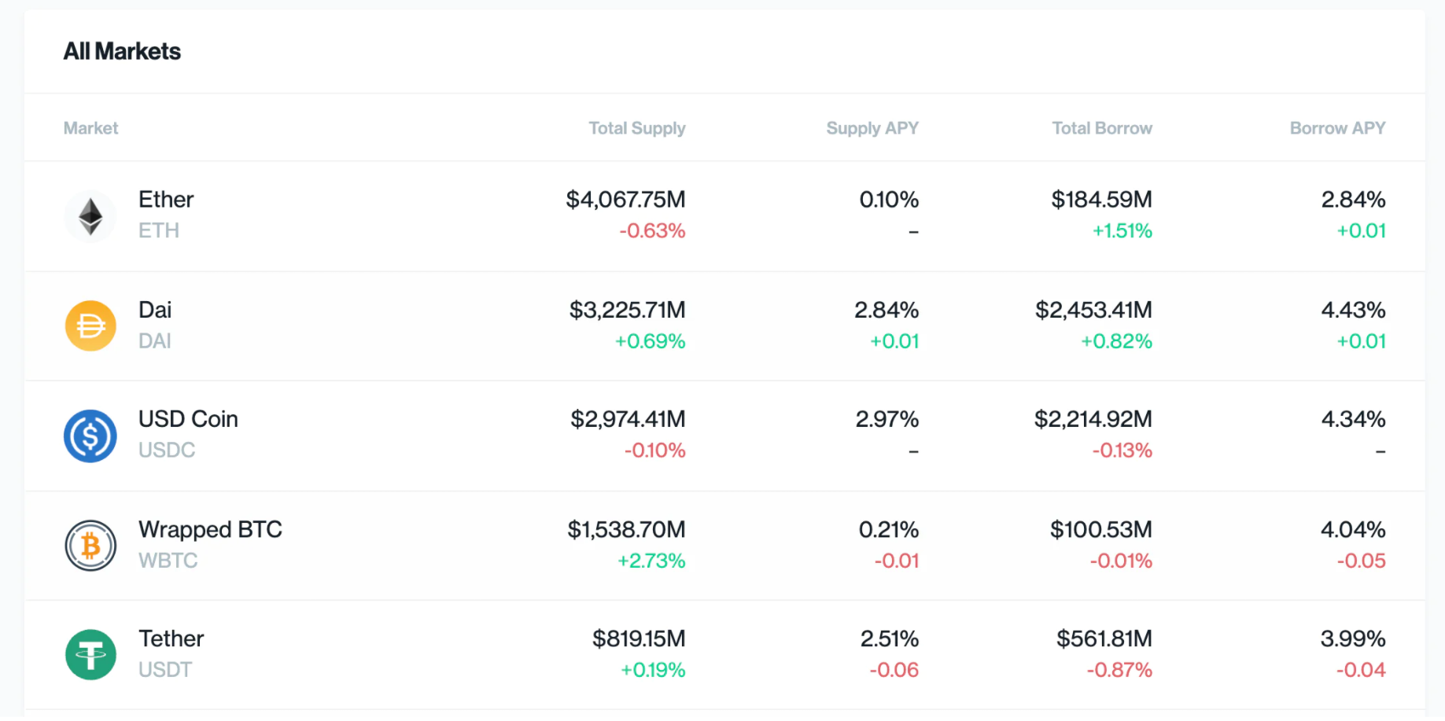Click Tether borrow APY change -0.04

1361,670
